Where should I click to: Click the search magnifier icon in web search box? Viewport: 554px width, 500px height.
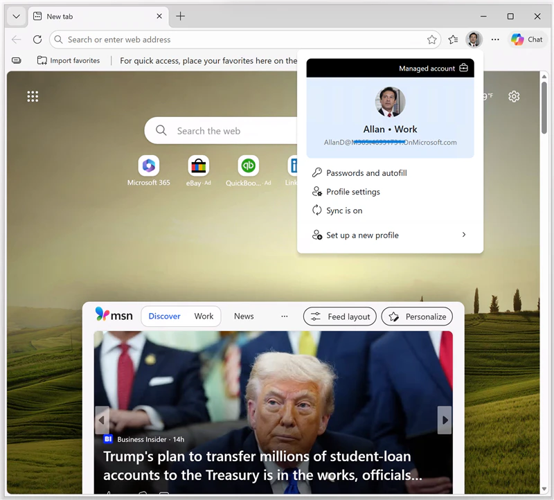click(x=161, y=130)
